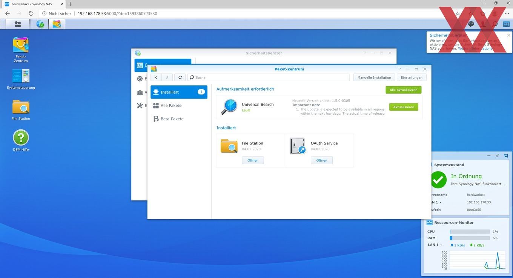513x278 pixels.
Task: Open File Station desktop shortcut
Action: coord(21,110)
